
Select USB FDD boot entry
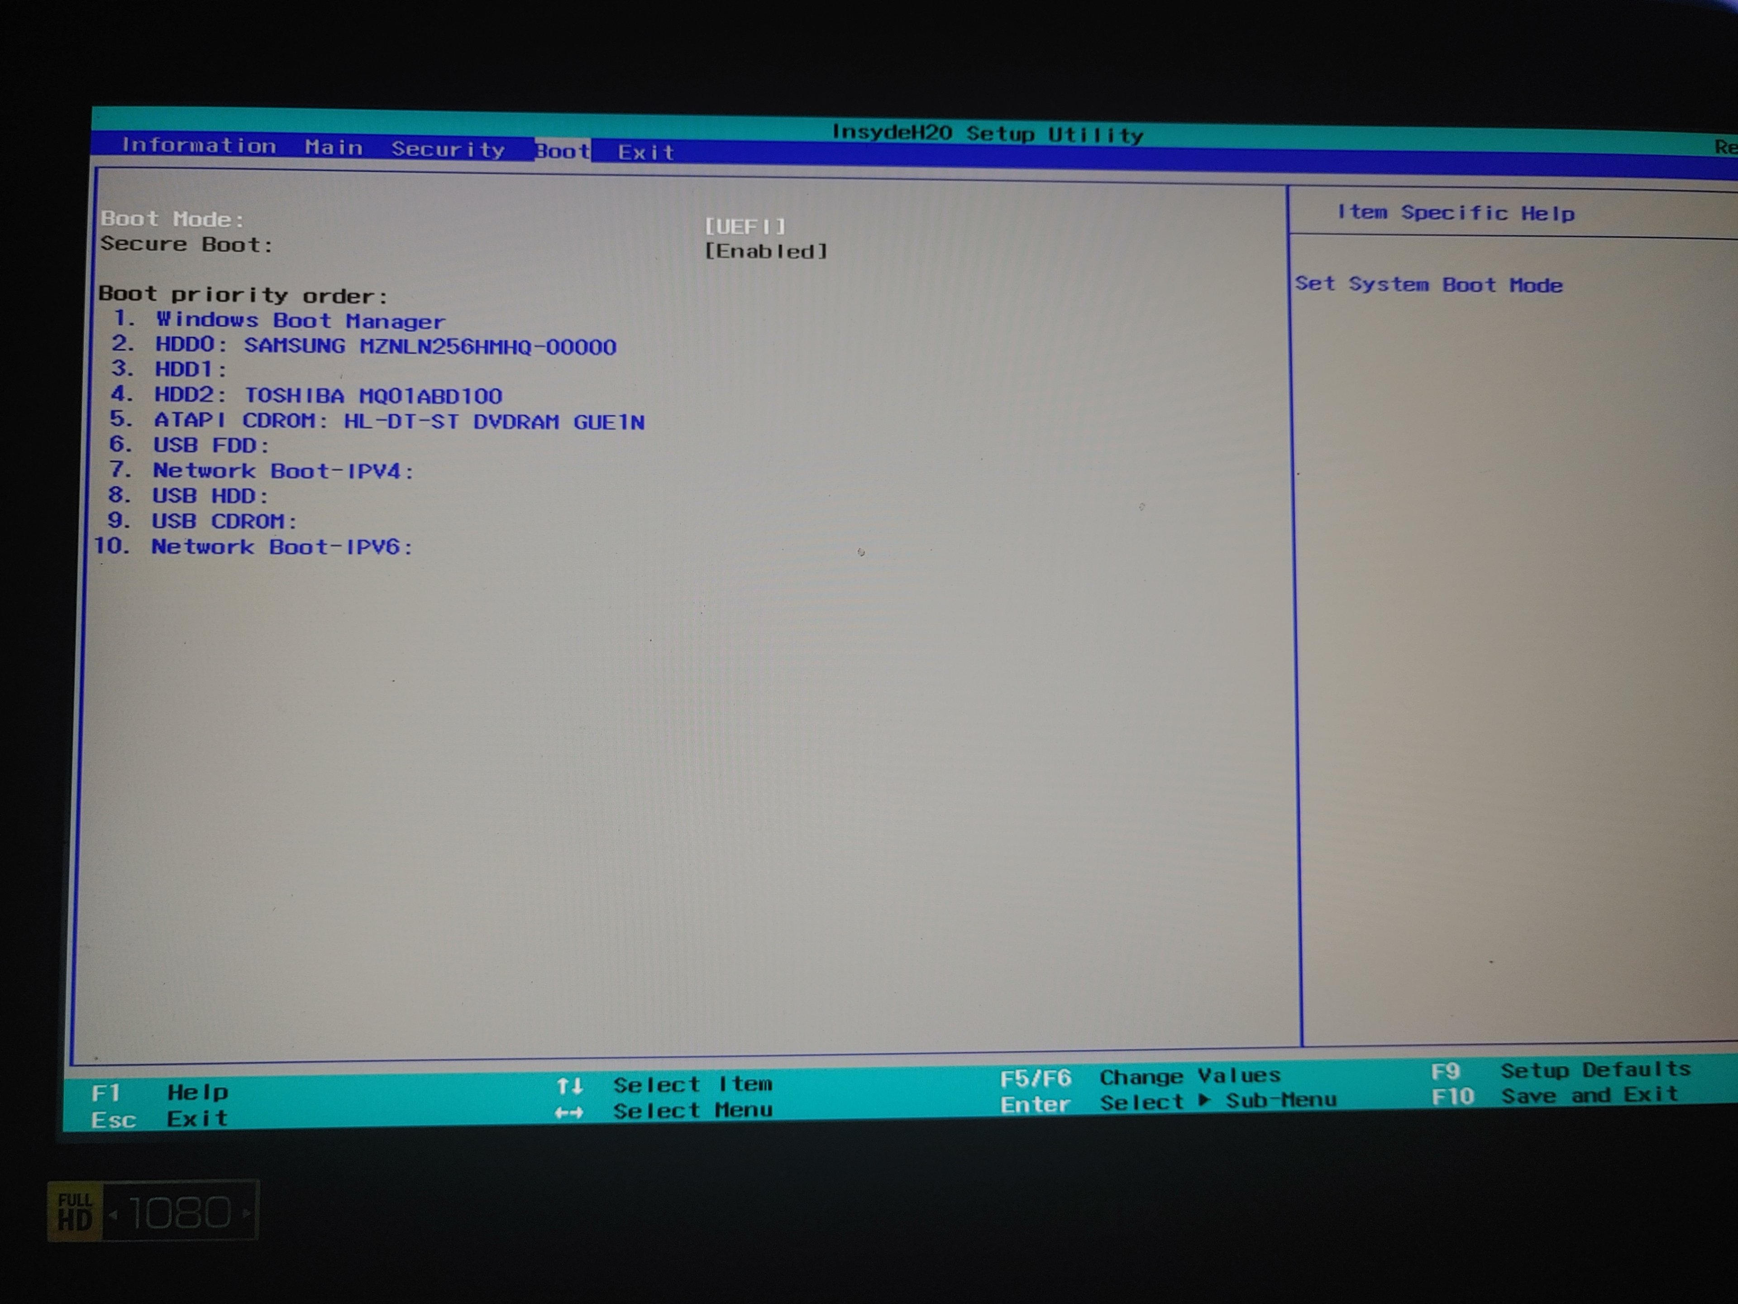tap(210, 446)
